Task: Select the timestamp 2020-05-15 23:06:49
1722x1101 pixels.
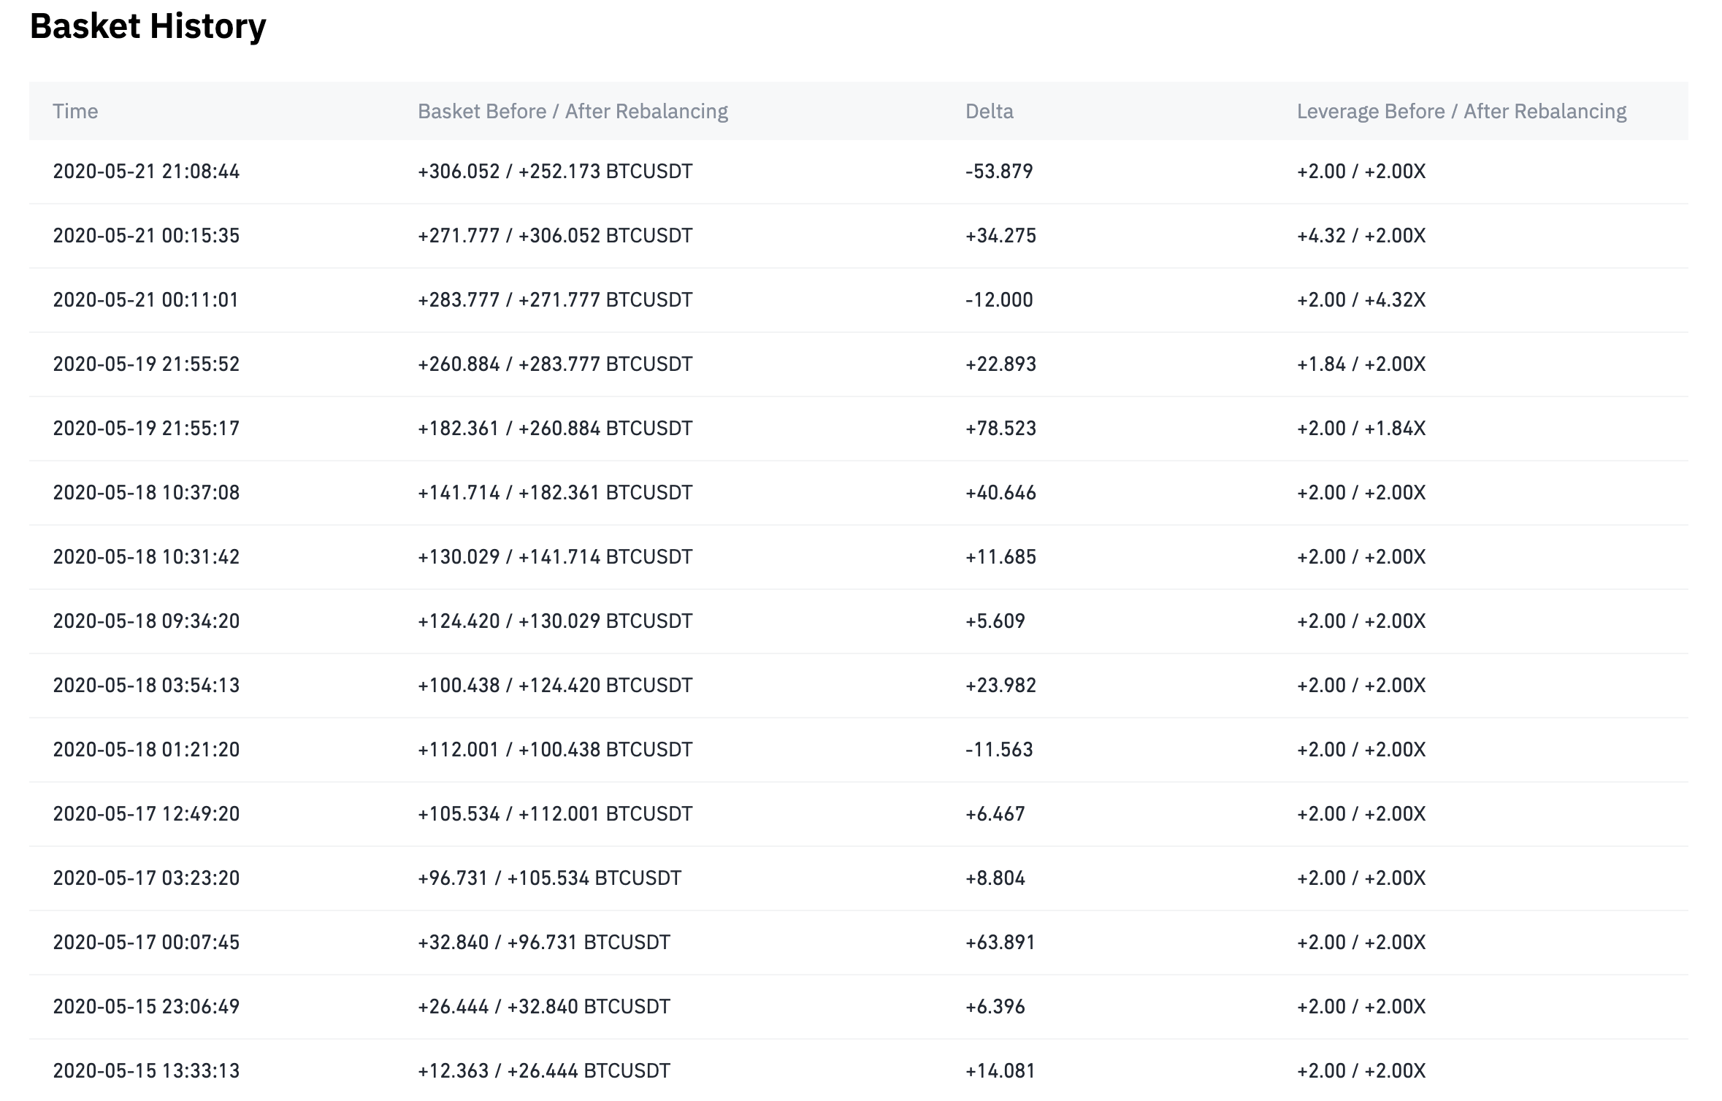Action: pos(146,1007)
